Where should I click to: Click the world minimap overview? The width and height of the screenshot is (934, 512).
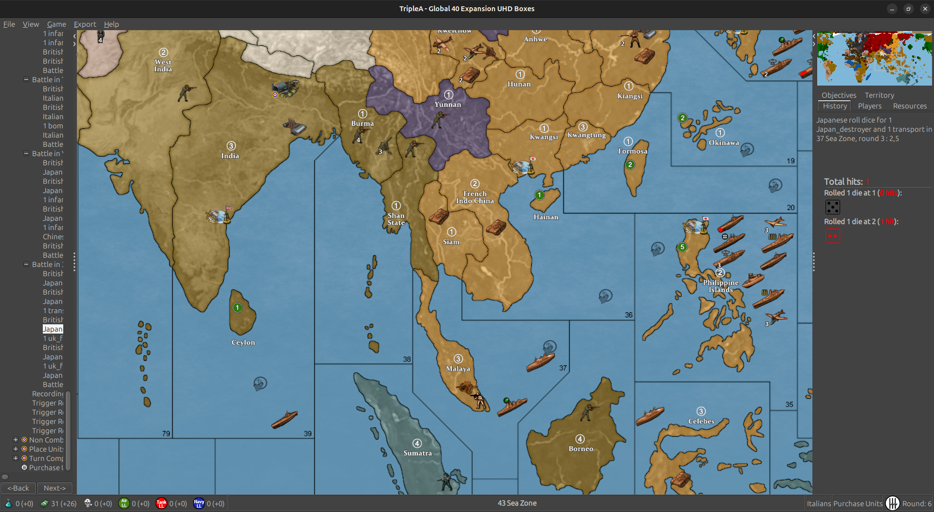pyautogui.click(x=874, y=58)
